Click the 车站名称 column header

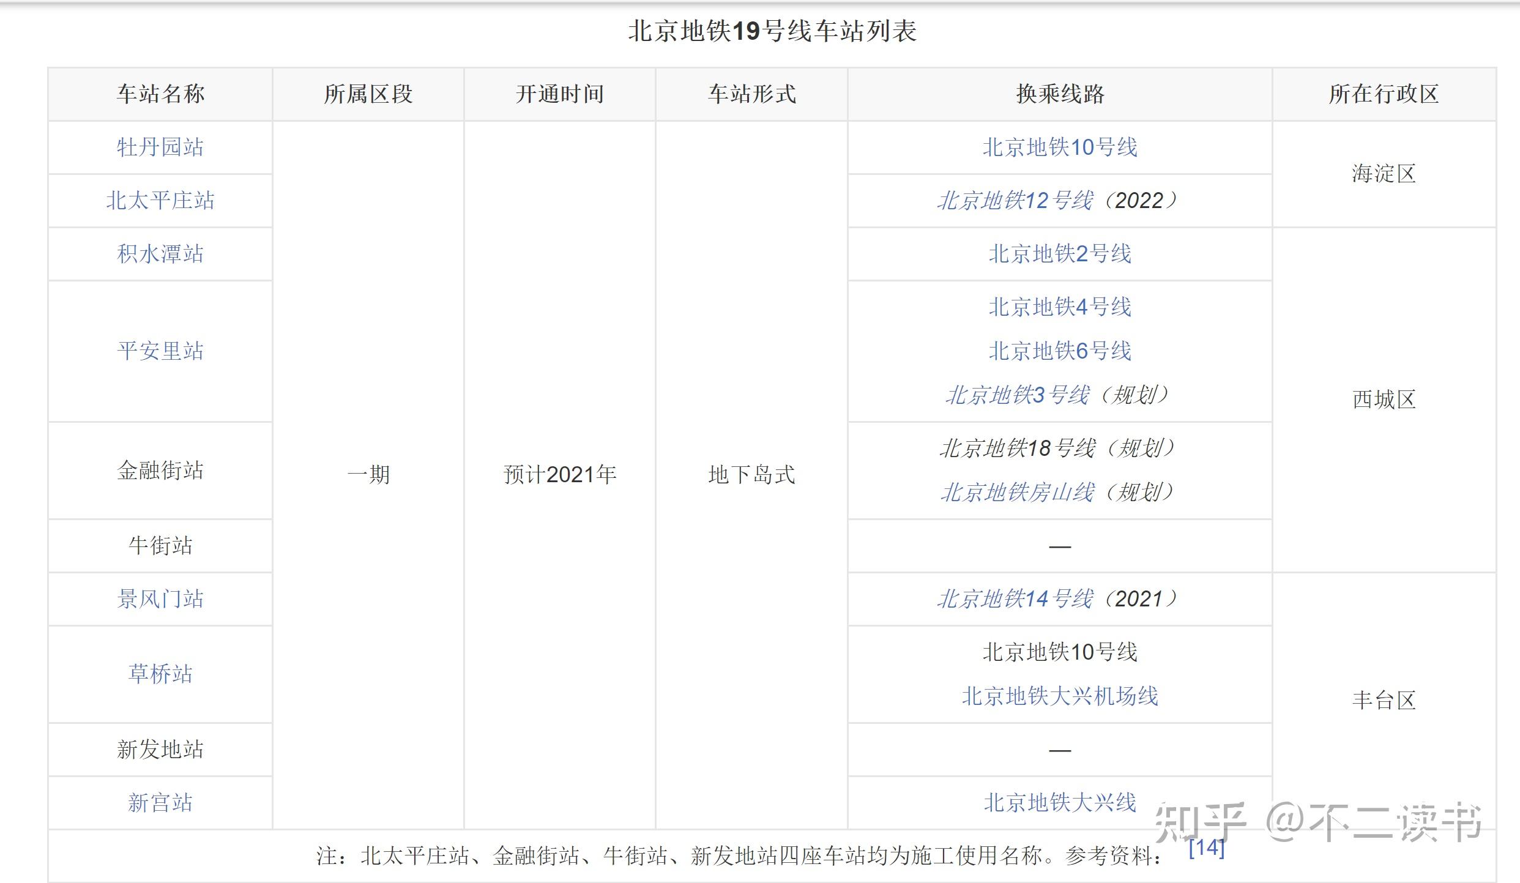coord(160,94)
